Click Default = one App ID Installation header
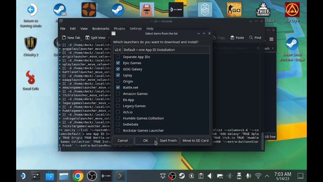This screenshot has height=182, width=323. click(166, 50)
